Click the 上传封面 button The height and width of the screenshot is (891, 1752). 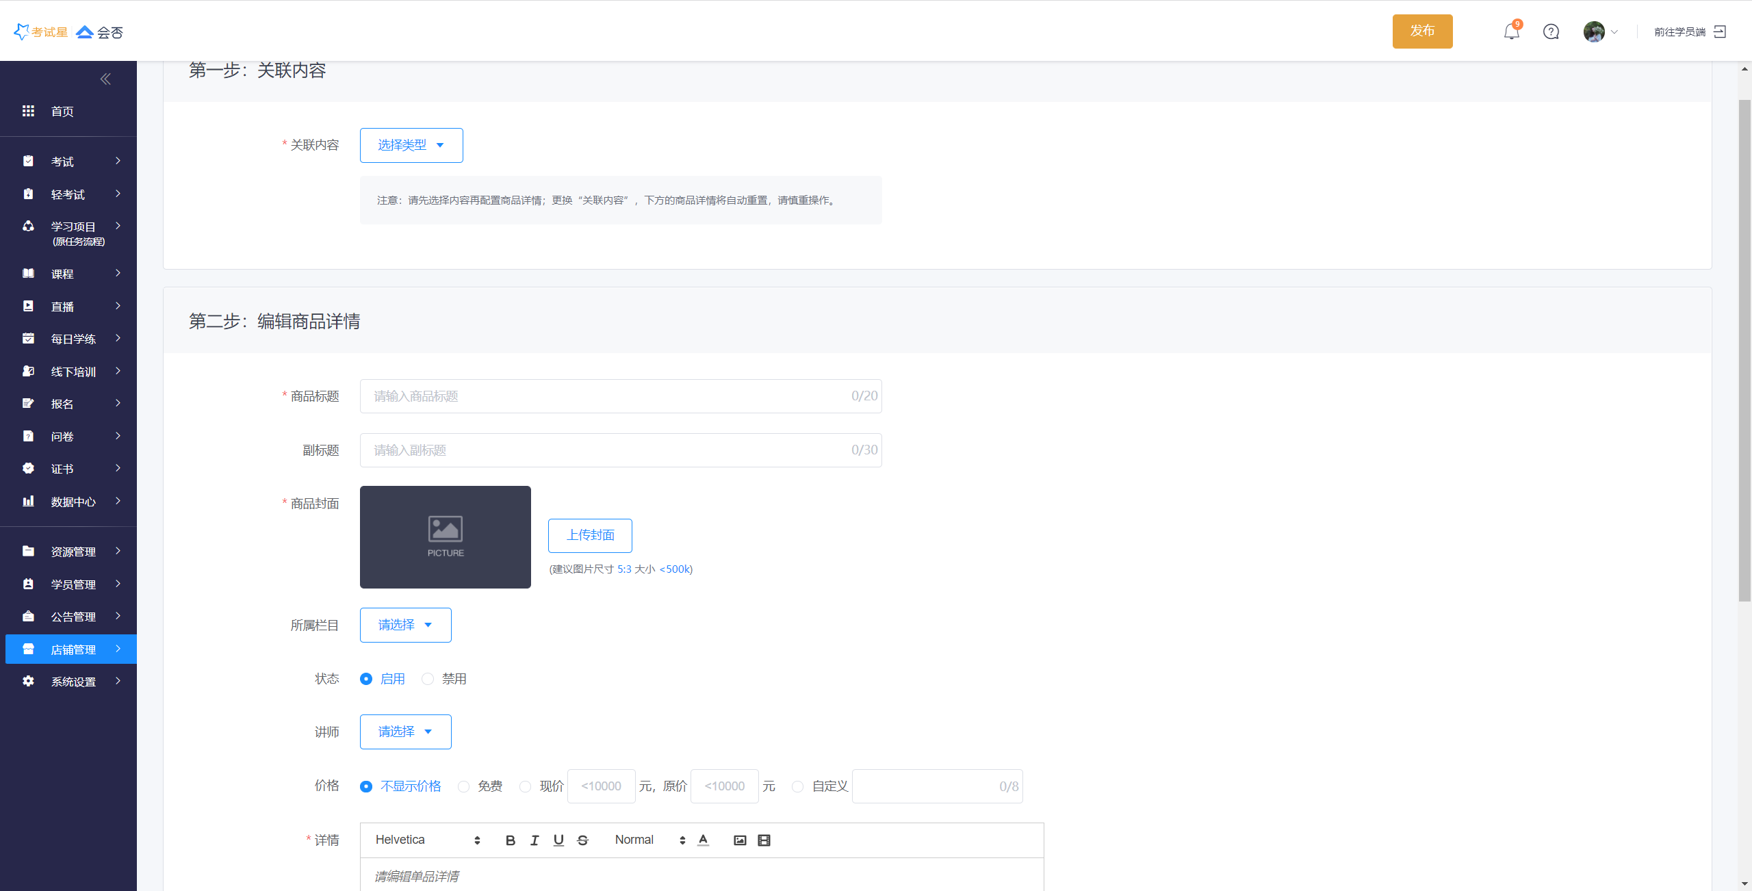[x=590, y=535]
